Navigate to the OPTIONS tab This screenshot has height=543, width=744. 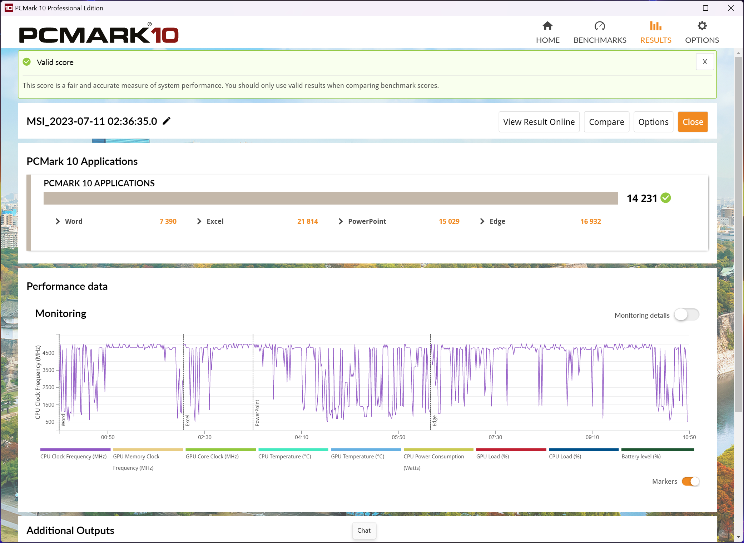tap(702, 40)
